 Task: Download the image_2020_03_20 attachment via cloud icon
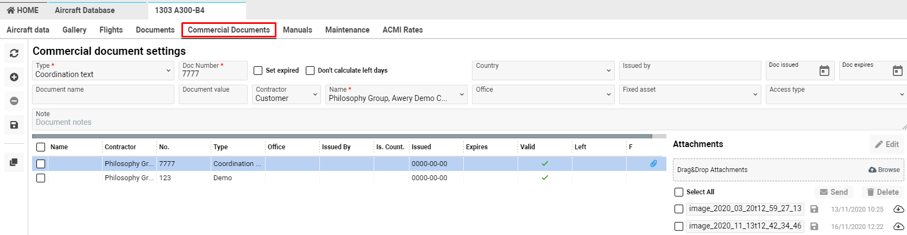pos(898,209)
